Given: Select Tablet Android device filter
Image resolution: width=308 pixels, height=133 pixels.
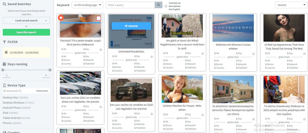Looking at the screenshot, I should [x=17, y=118].
